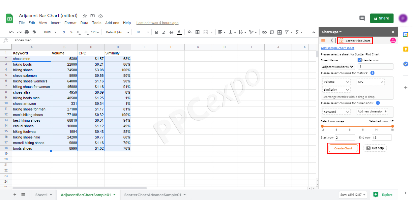This screenshot has height=213, width=413.
Task: Click the Create Chart button
Action: (x=343, y=148)
